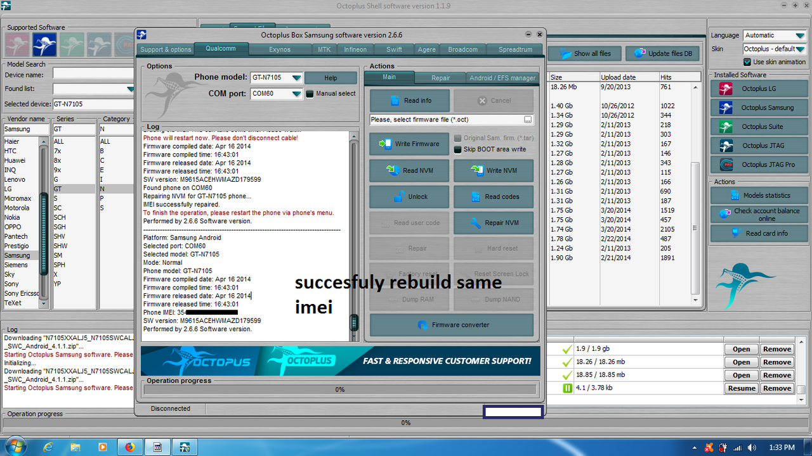Click the firmware file selection field
Viewport: 812px width, 456px height.
coord(452,120)
